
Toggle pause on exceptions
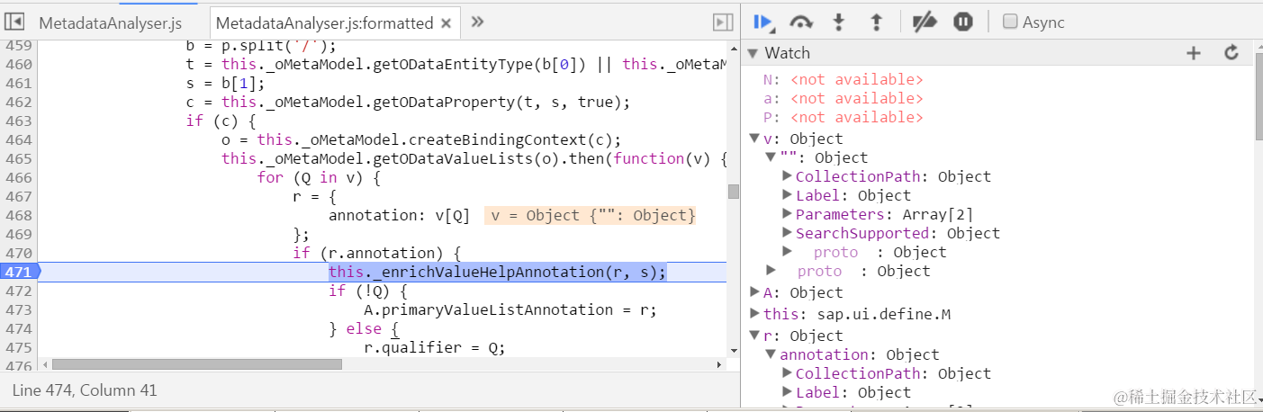(962, 22)
